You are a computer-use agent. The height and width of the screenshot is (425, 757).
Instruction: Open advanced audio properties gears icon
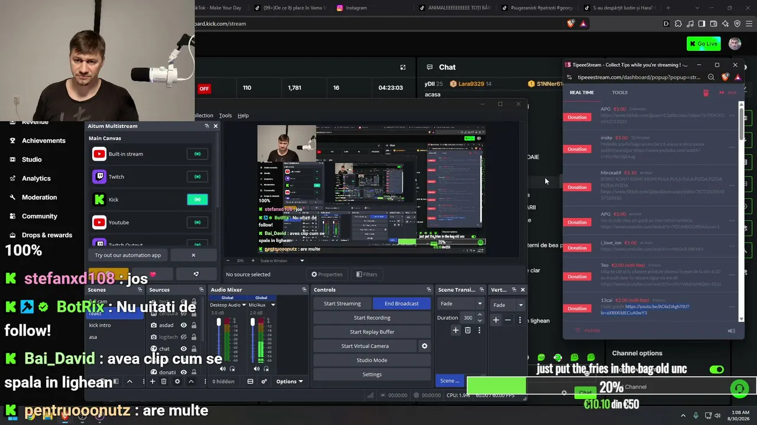pos(264,381)
